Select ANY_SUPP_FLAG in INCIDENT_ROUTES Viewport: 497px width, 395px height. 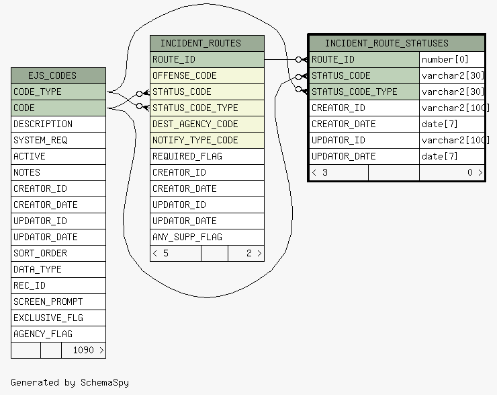point(207,237)
